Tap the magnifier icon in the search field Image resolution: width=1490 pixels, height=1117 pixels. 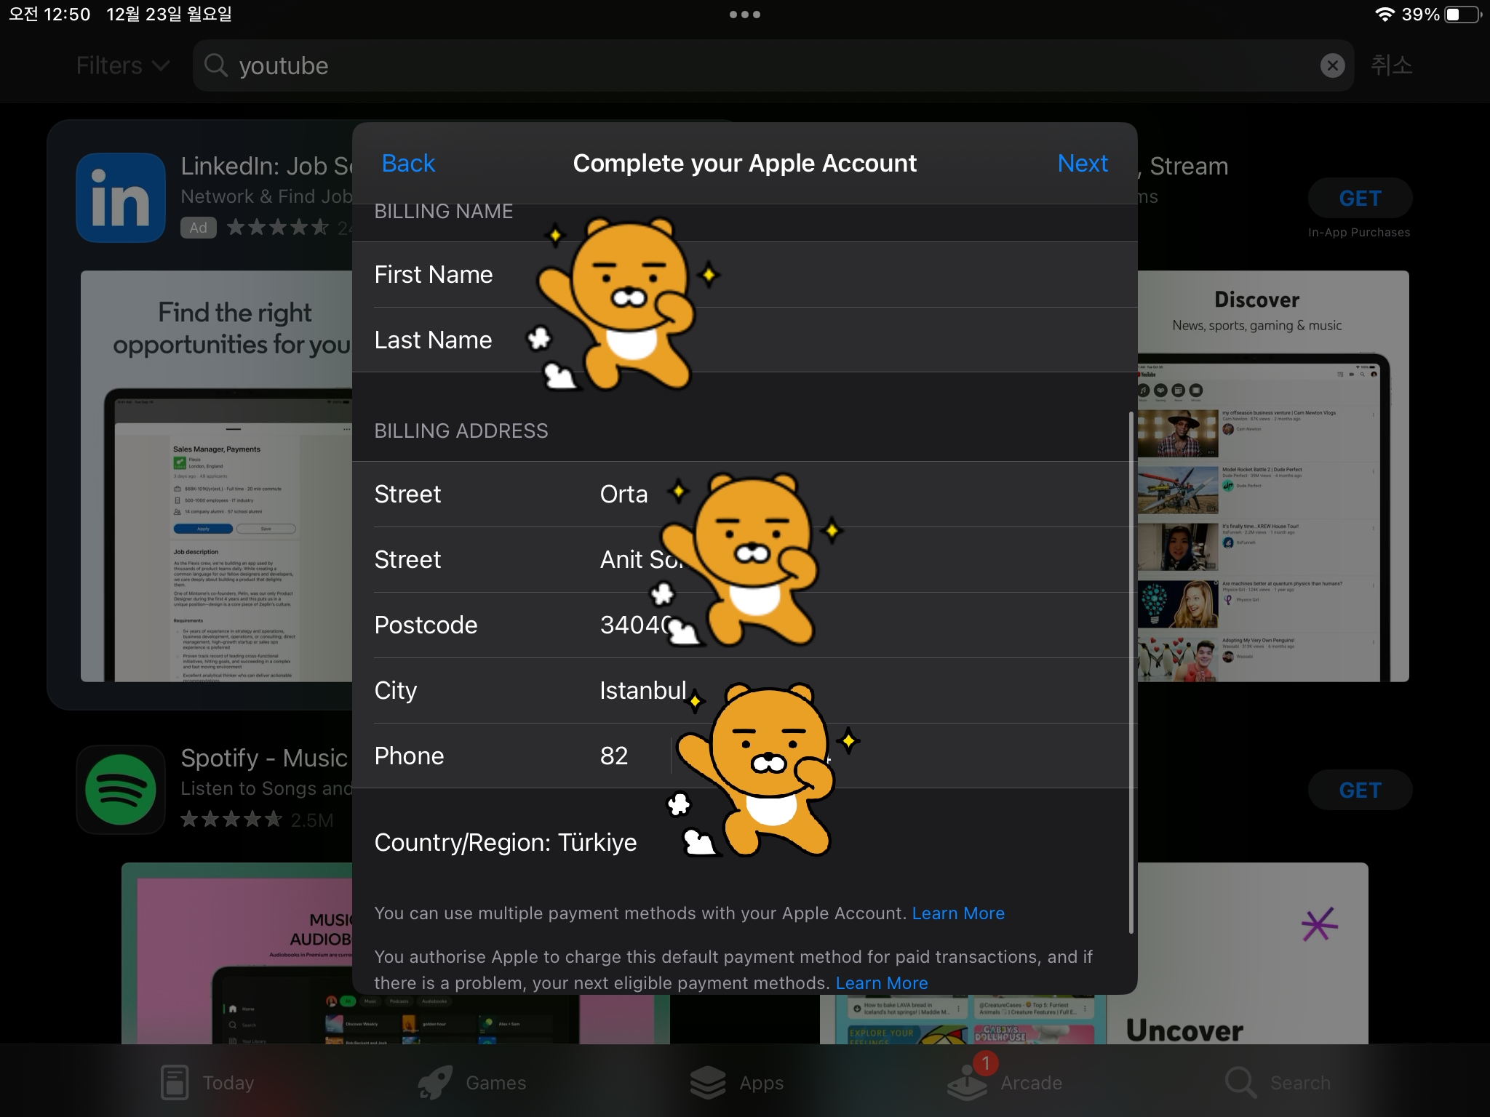pos(216,65)
